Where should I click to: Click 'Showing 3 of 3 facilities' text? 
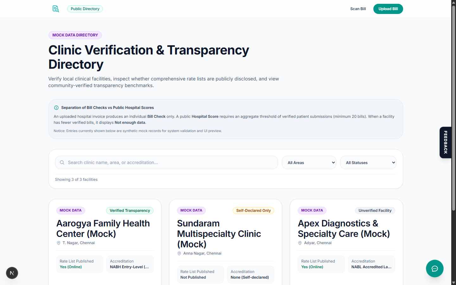[x=76, y=180]
